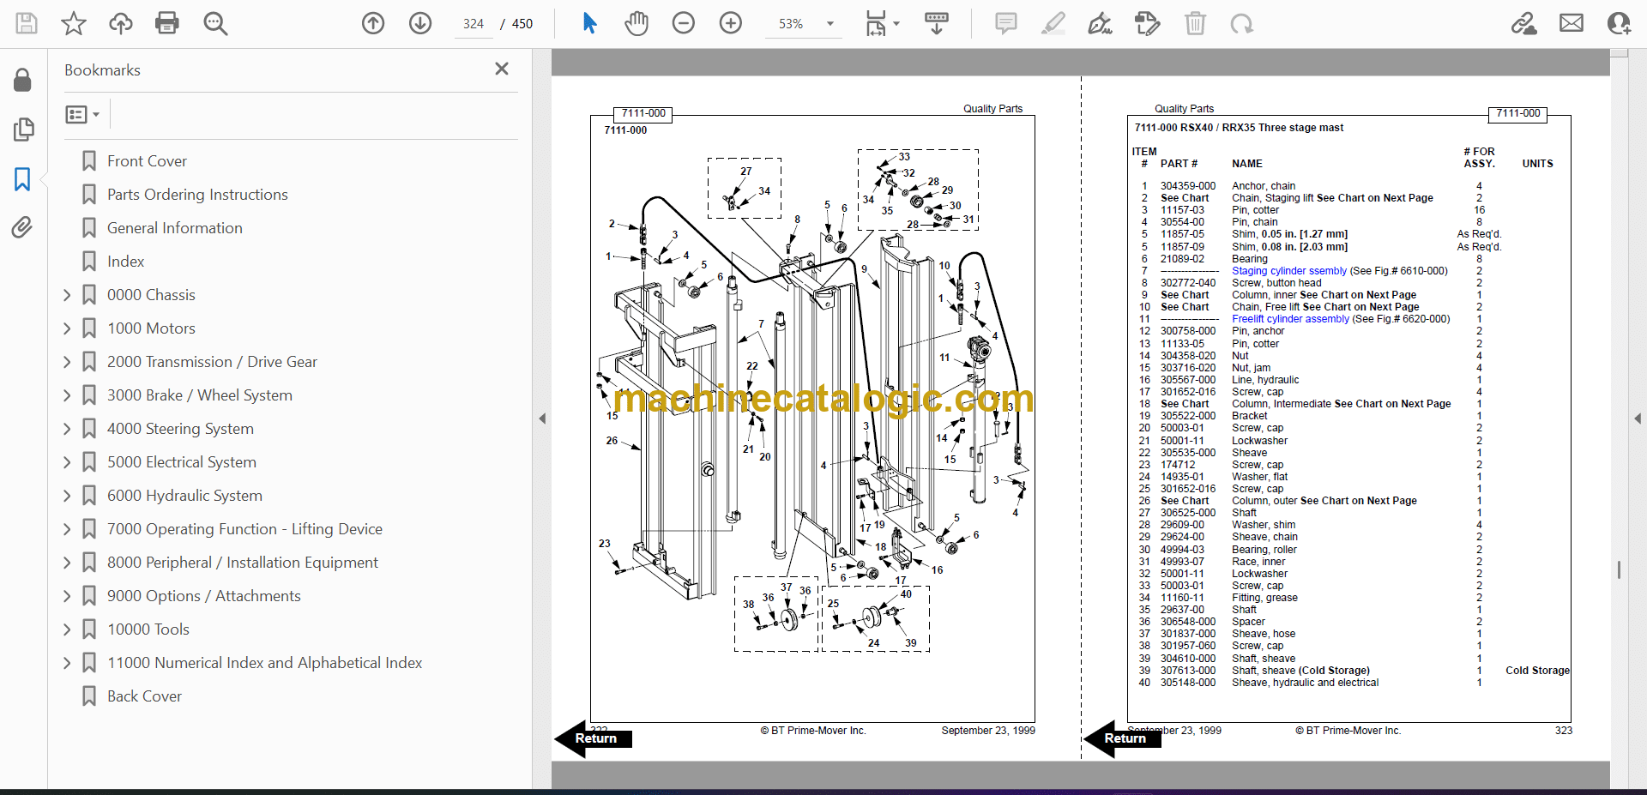Add document to starred favorites
Screen dimensions: 1647x795
74,23
